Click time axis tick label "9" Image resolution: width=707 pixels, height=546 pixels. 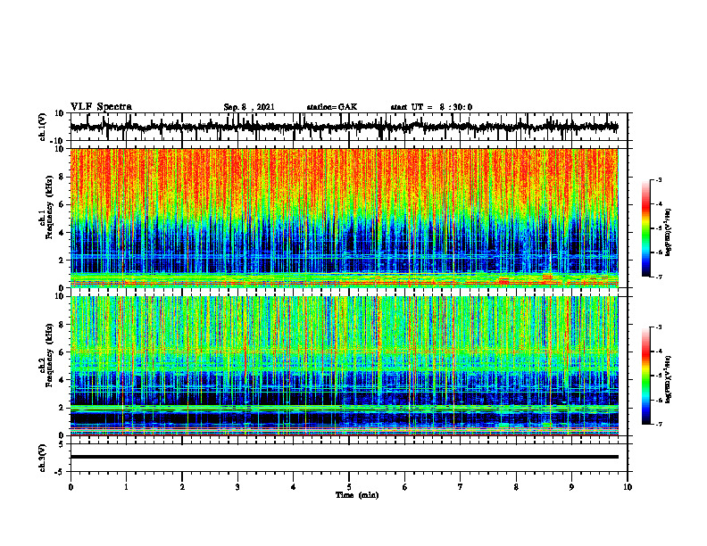(571, 487)
